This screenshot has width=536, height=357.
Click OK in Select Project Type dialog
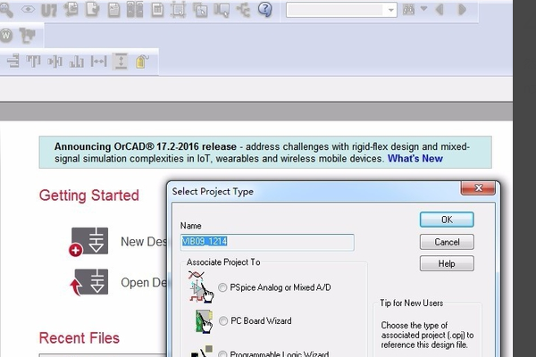click(x=447, y=220)
